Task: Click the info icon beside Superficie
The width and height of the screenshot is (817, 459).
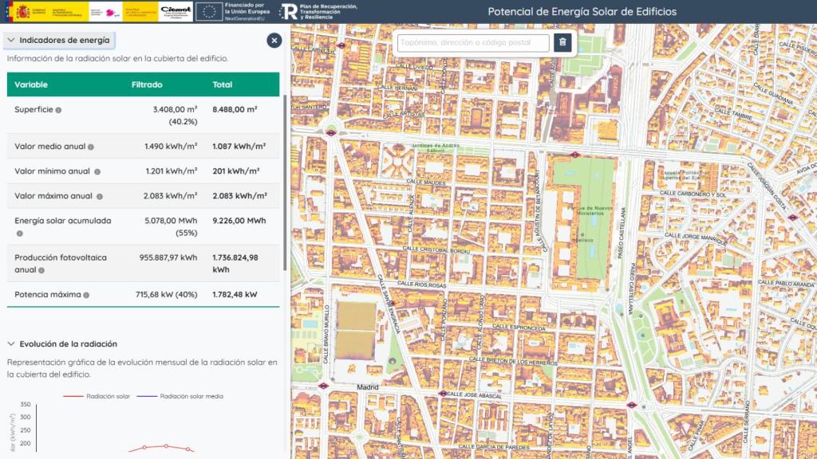Action: click(x=59, y=110)
